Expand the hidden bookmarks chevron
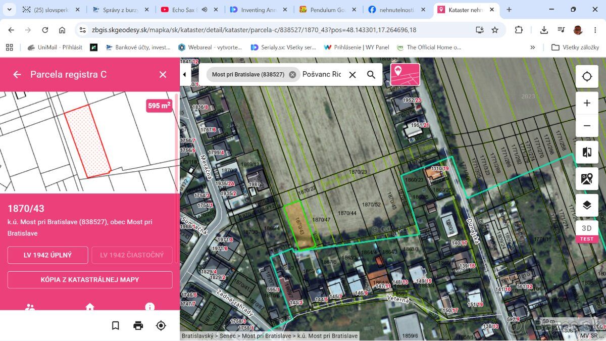Image resolution: width=606 pixels, height=341 pixels. [x=533, y=47]
